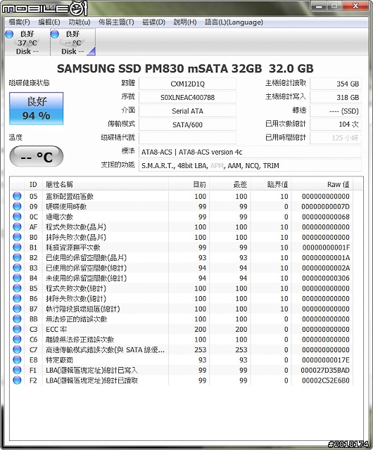Click the status circle icon for attribute 05
The image size is (373, 450).
(x=17, y=196)
